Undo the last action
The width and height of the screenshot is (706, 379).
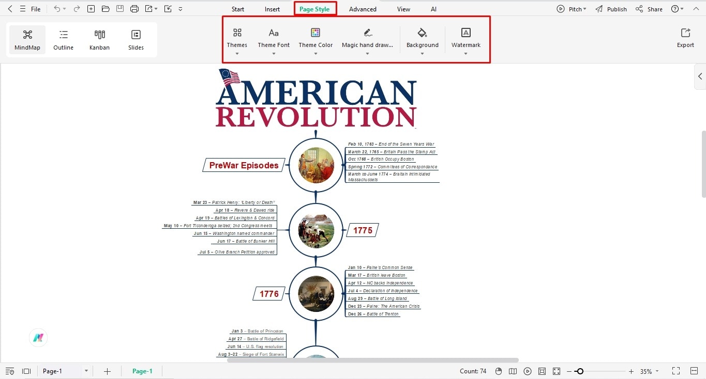pos(57,9)
